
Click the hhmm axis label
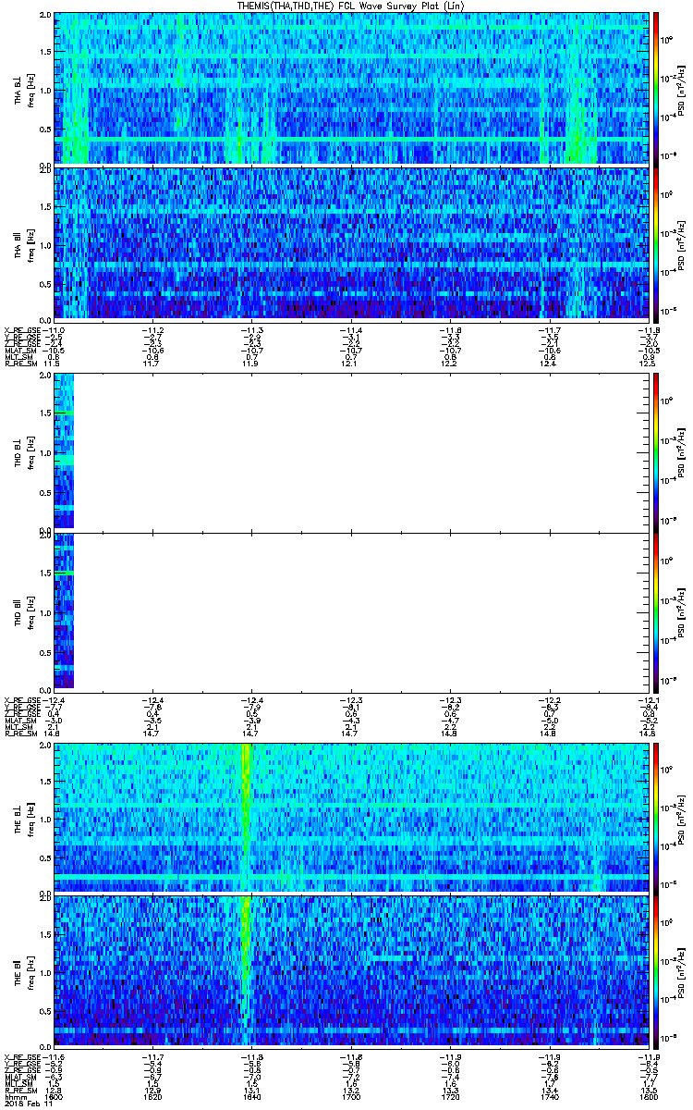(x=16, y=1095)
